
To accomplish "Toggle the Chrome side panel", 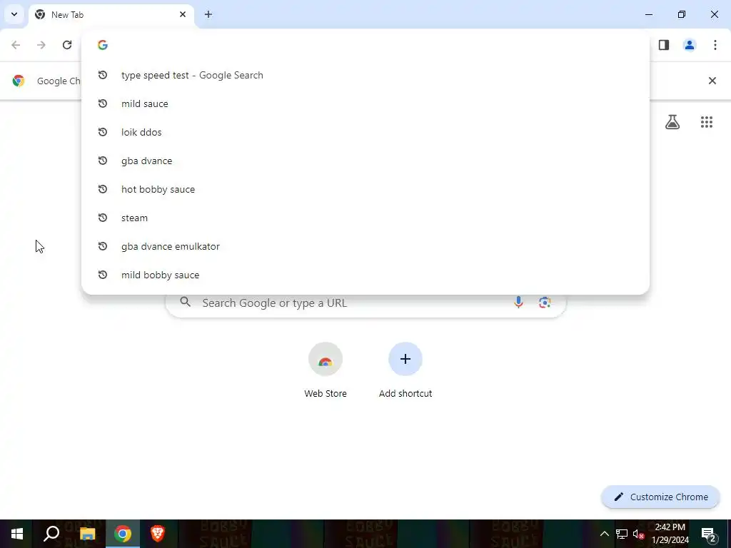I will [664, 45].
